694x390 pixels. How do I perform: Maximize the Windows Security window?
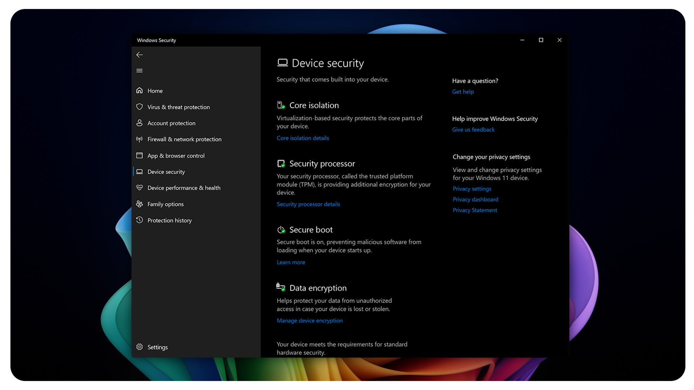pos(541,40)
